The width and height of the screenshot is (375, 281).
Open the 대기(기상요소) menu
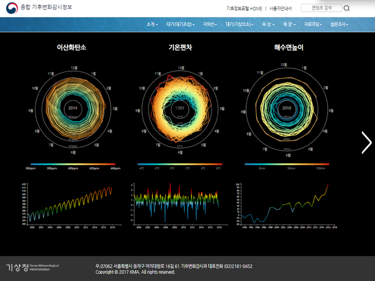(239, 24)
